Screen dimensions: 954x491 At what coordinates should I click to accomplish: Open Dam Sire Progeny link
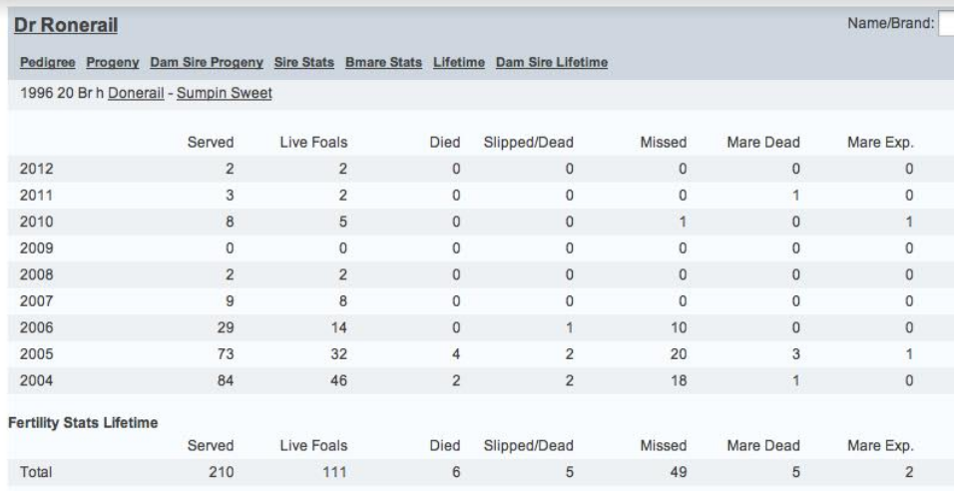pyautogui.click(x=207, y=62)
